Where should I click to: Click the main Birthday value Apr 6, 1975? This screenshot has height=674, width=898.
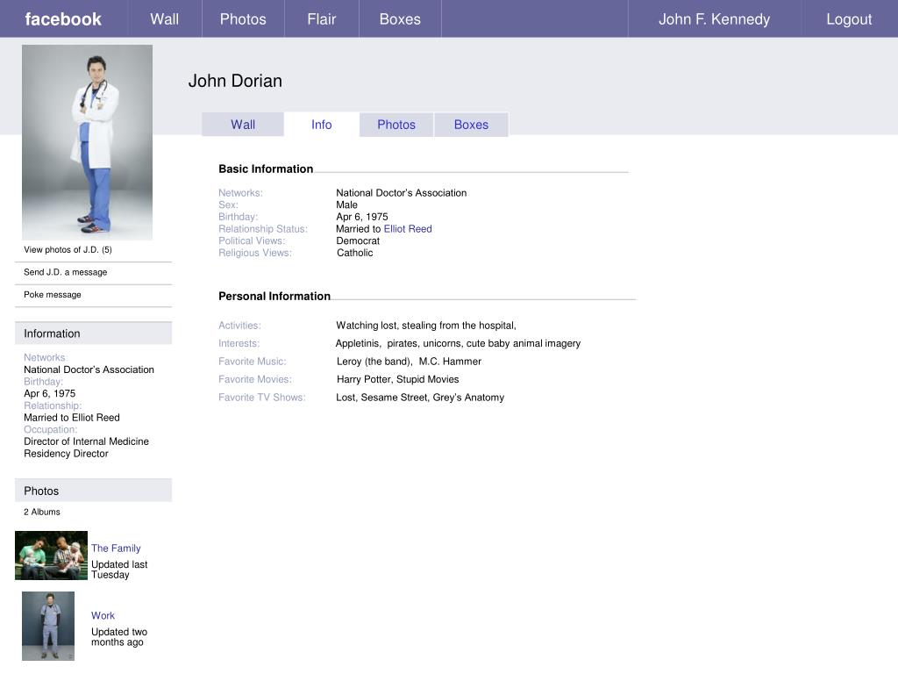coord(362,217)
